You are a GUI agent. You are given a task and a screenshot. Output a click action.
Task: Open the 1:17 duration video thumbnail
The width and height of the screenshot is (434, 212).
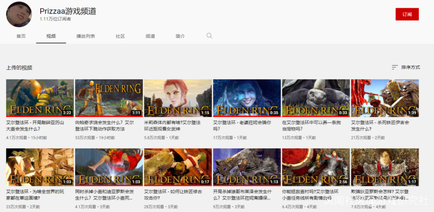coord(385,167)
